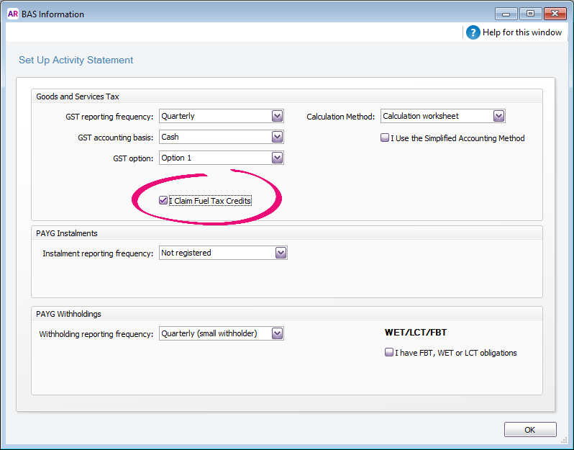Image resolution: width=574 pixels, height=450 pixels.
Task: Tick 'I have FBT, WET or LCT obligations'
Action: [x=389, y=353]
